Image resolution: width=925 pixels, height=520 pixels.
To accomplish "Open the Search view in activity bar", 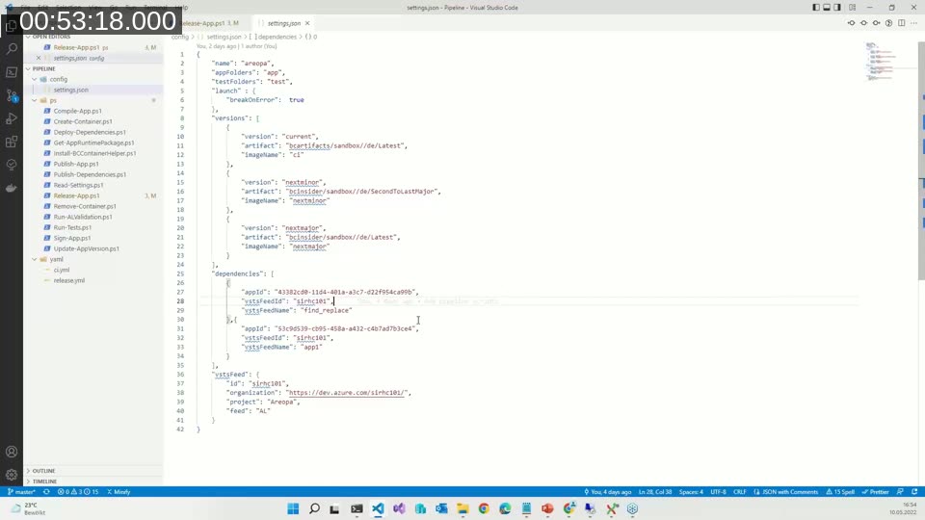I will (12, 49).
